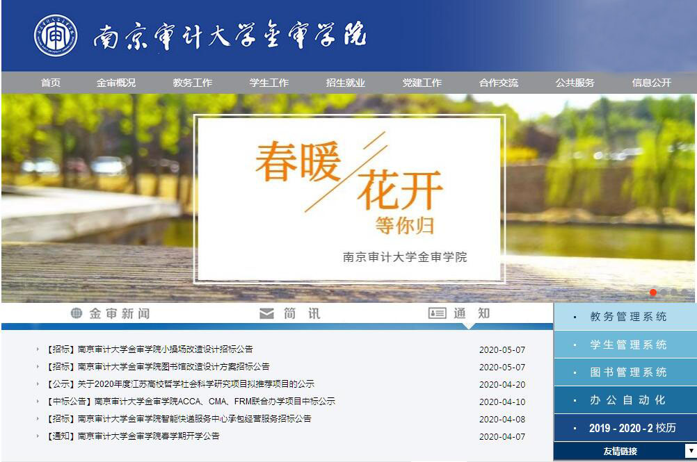Open 2020年度江苏高校哲学社会科学研究项目 notice
The width and height of the screenshot is (697, 462).
tap(181, 384)
